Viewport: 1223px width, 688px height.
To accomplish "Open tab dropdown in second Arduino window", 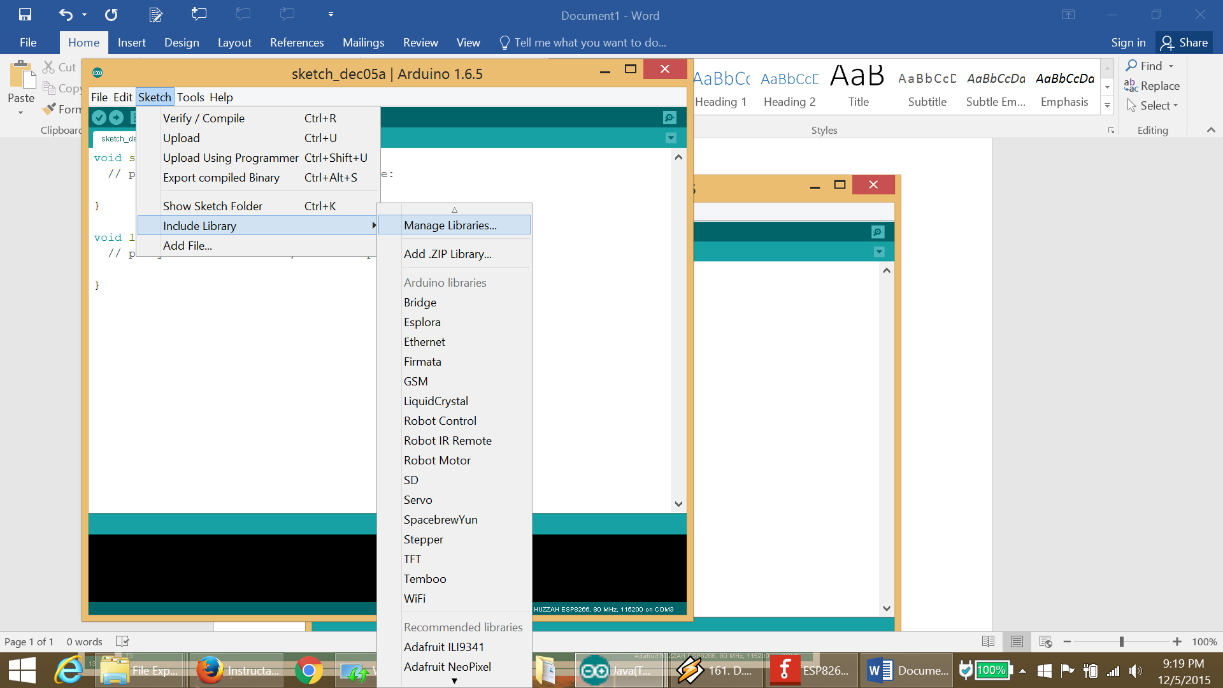I will tap(879, 252).
